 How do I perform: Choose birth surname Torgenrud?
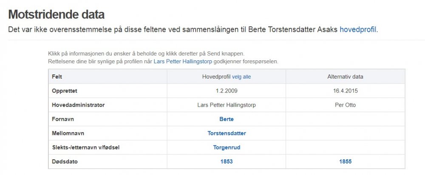point(227,147)
